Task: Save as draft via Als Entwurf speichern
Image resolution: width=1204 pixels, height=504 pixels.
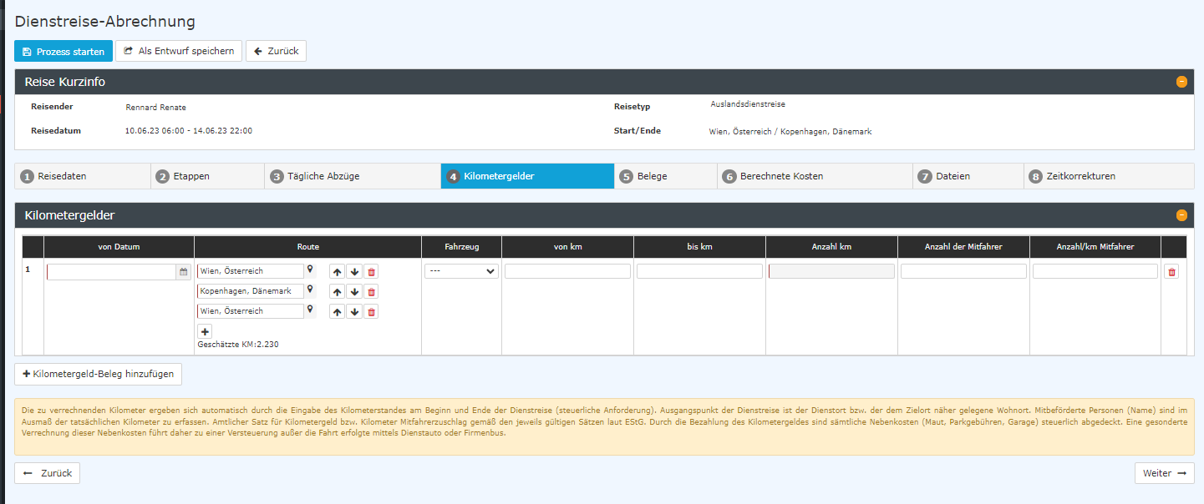Action: pyautogui.click(x=179, y=51)
